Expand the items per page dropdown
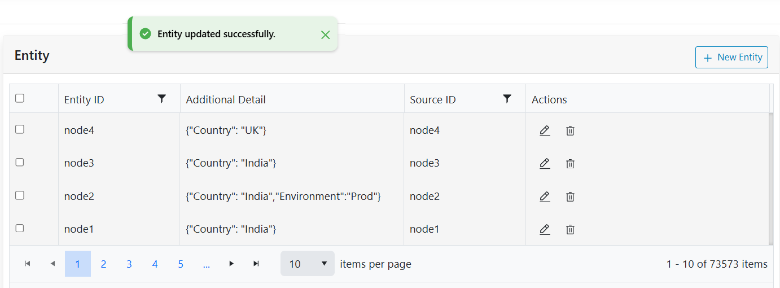The height and width of the screenshot is (288, 780). pos(308,264)
